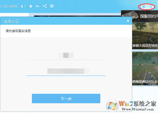The width and height of the screenshot is (158, 113).
Task: Click the viewer count person icon
Action: pyautogui.click(x=22, y=6)
